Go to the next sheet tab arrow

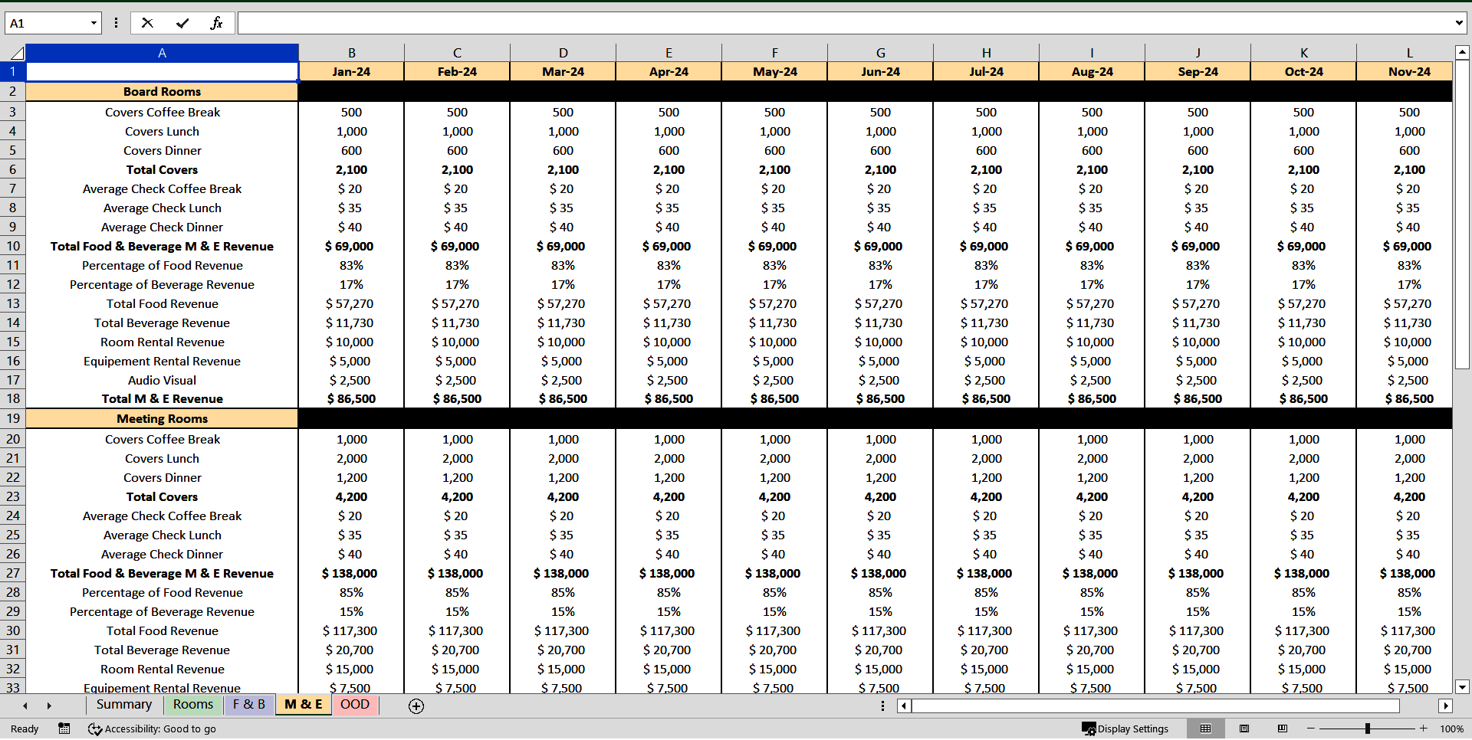(49, 706)
